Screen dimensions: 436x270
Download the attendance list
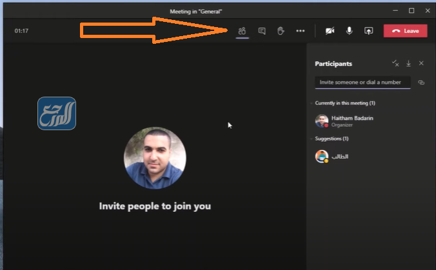click(408, 64)
